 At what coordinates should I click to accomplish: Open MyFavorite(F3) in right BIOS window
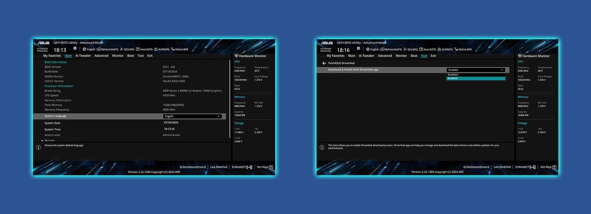[391, 49]
